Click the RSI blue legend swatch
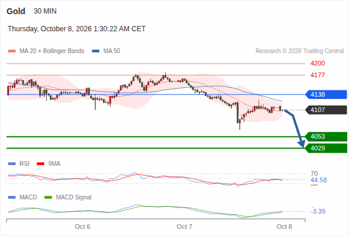Image resolution: width=349 pixels, height=236 pixels. (x=12, y=164)
